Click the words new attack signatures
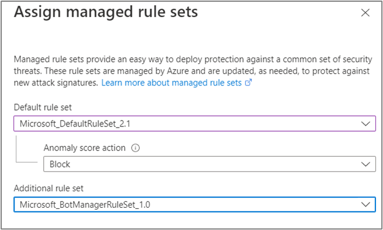Screen dimensions: 383x230 (x=56, y=83)
